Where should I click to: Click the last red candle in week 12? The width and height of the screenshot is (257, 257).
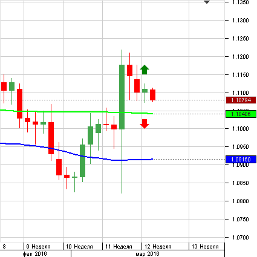point(152,95)
